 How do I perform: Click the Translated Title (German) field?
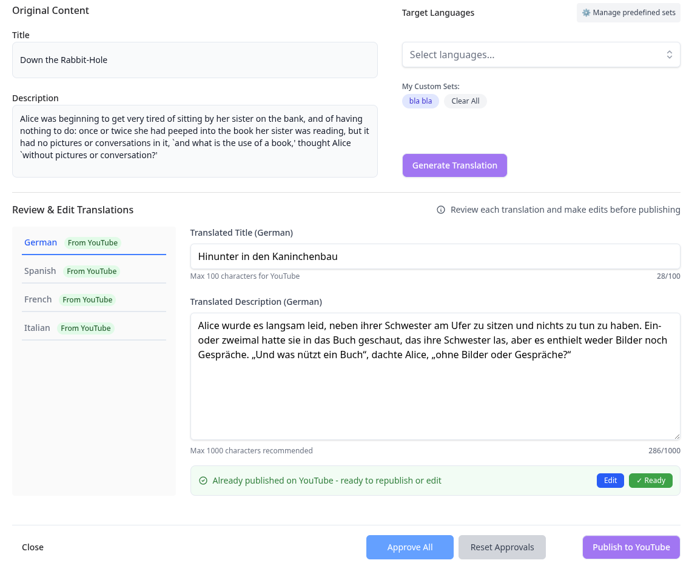pyautogui.click(x=434, y=256)
